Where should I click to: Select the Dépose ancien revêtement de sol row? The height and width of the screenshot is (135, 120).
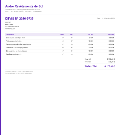pyautogui.click(x=60, y=51)
